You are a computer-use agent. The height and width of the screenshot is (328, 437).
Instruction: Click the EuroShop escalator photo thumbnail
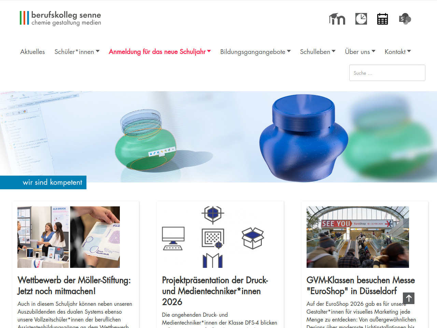(358, 237)
